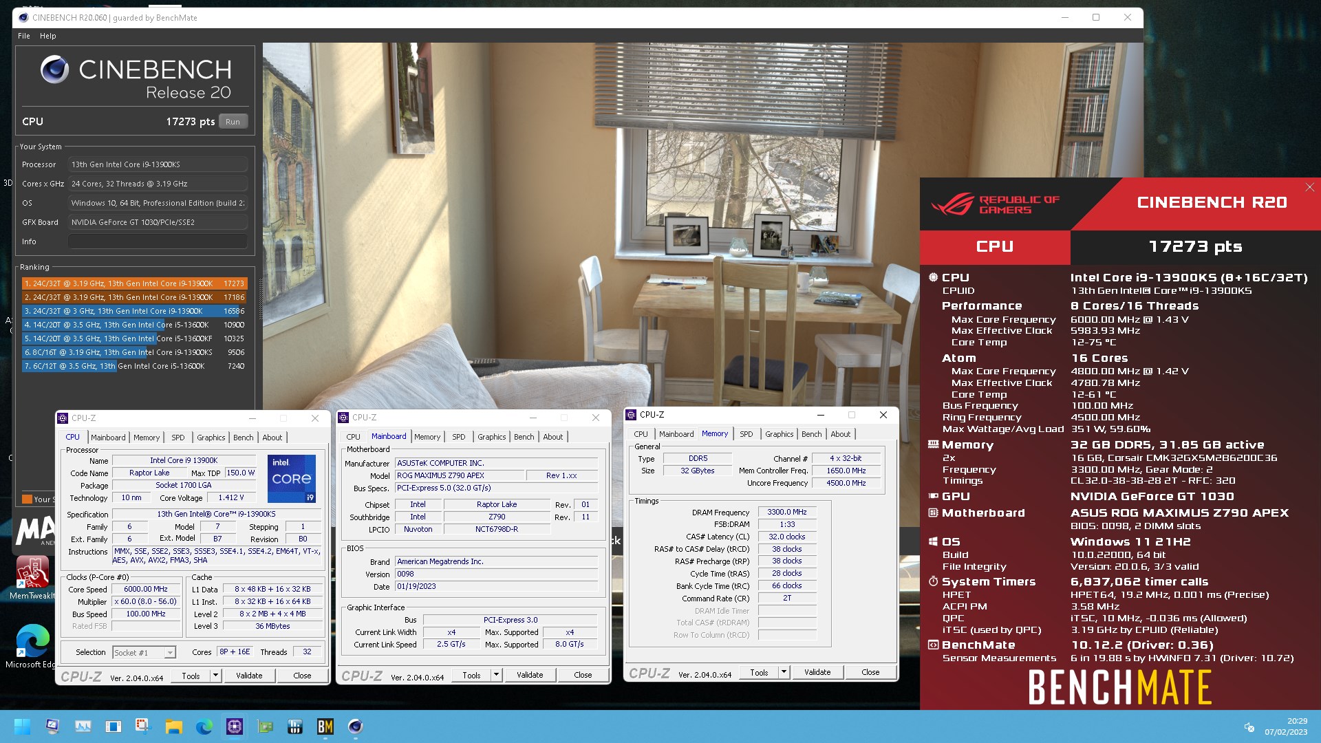This screenshot has width=1321, height=743.
Task: Click Tools button in the CPU-Z Memory window
Action: (x=760, y=672)
